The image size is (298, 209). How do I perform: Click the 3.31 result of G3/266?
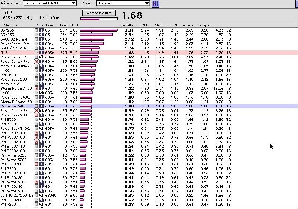tap(129, 30)
